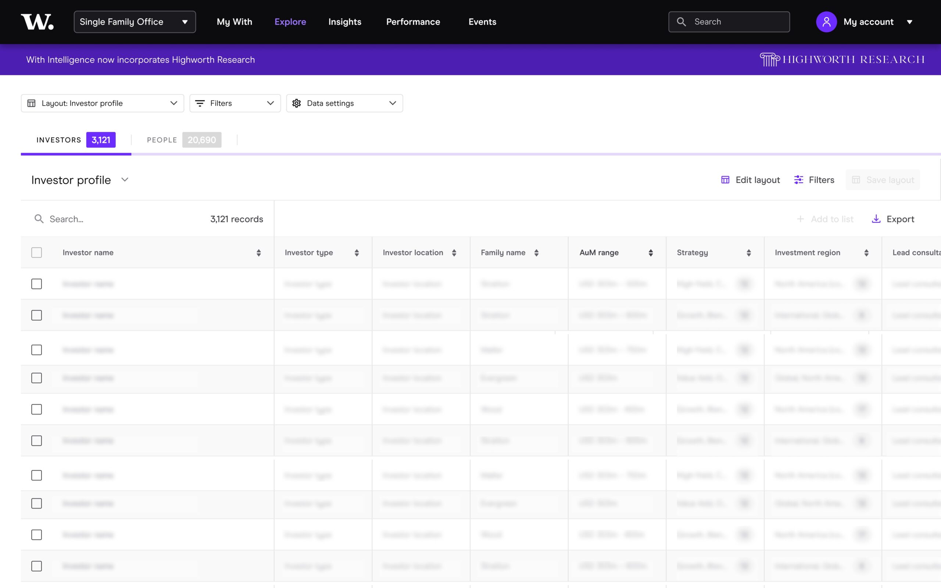This screenshot has width=941, height=588.
Task: Click the My account label
Action: tap(868, 22)
